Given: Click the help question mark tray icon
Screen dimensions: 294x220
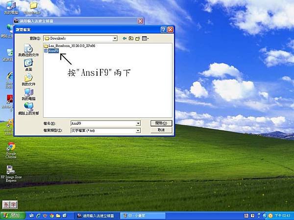Looking at the screenshot, I should pos(252,216).
